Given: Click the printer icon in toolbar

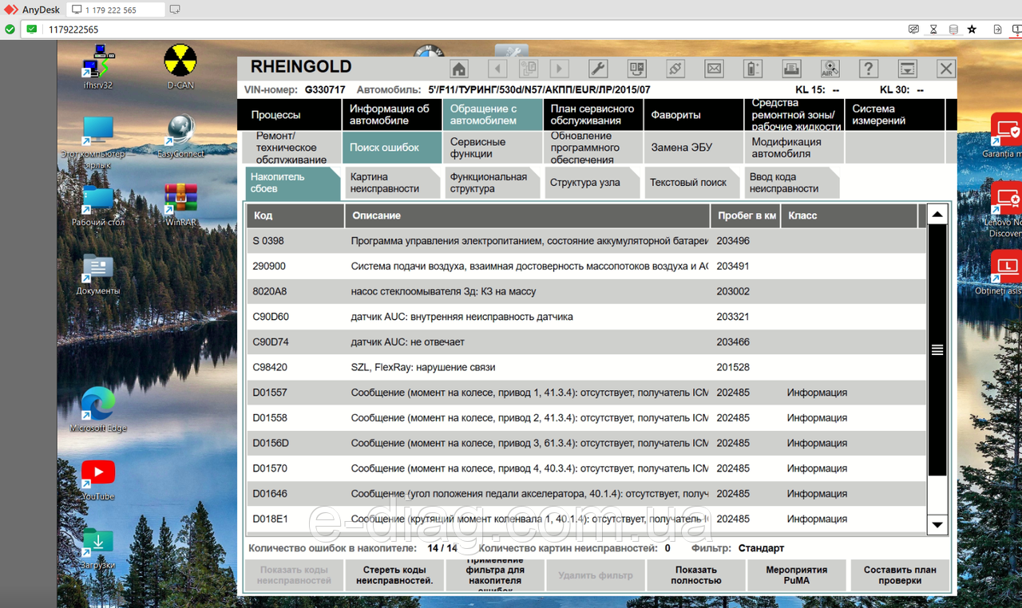Looking at the screenshot, I should [x=791, y=69].
